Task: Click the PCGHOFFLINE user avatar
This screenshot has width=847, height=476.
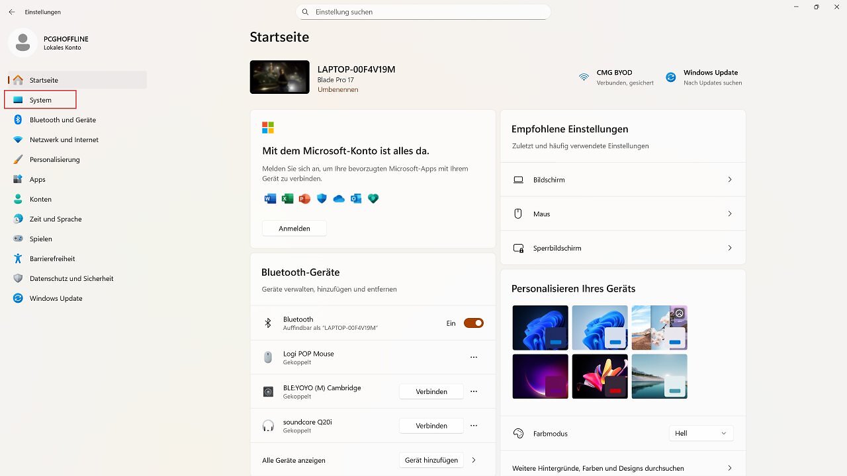Action: pyautogui.click(x=22, y=42)
